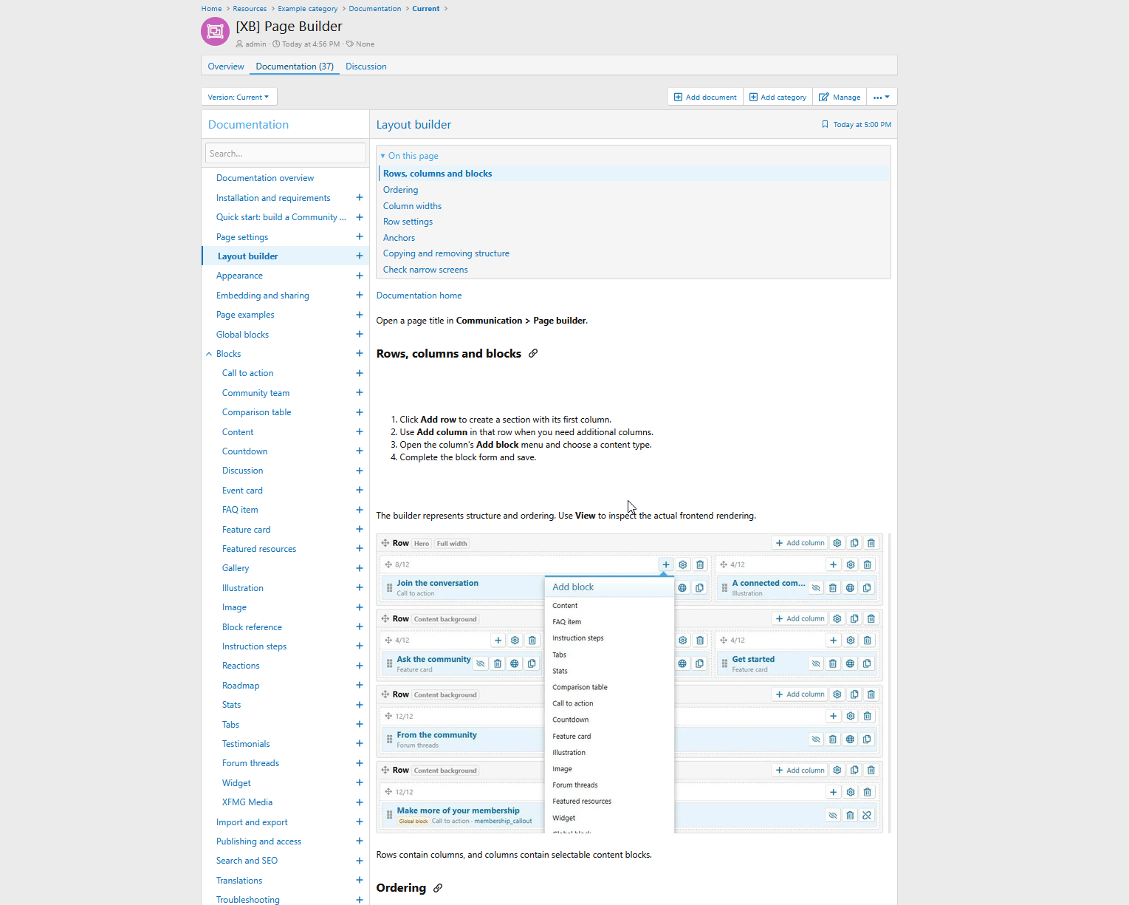Click the plus icon beside FAQ item
Image resolution: width=1129 pixels, height=905 pixels.
[x=360, y=510]
